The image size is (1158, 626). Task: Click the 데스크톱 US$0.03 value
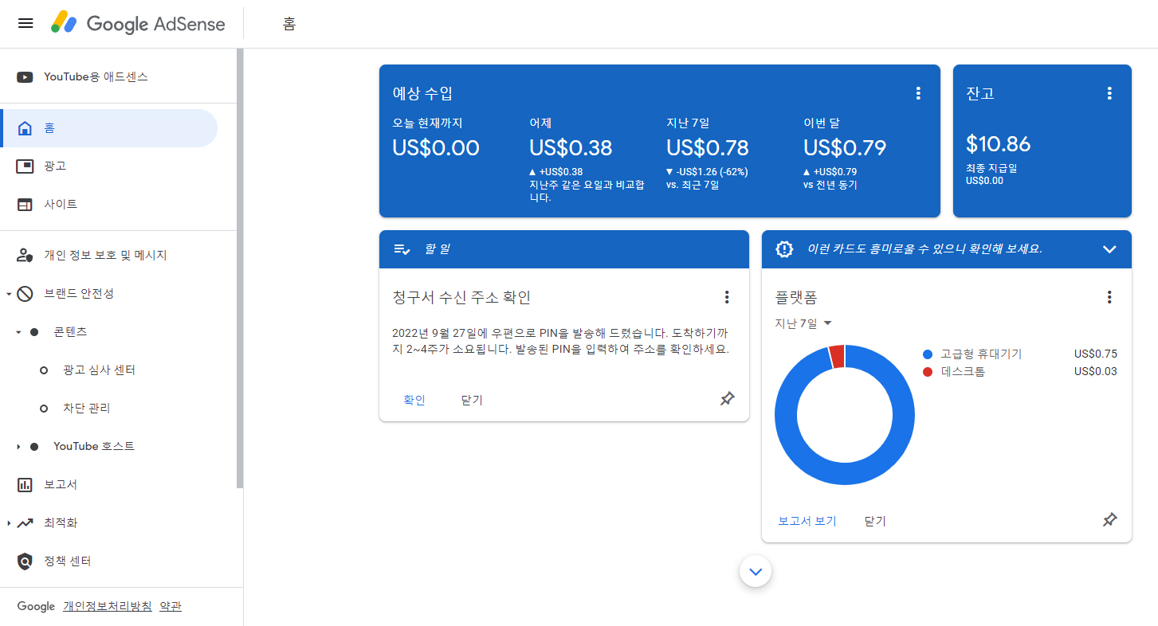[x=1096, y=372]
